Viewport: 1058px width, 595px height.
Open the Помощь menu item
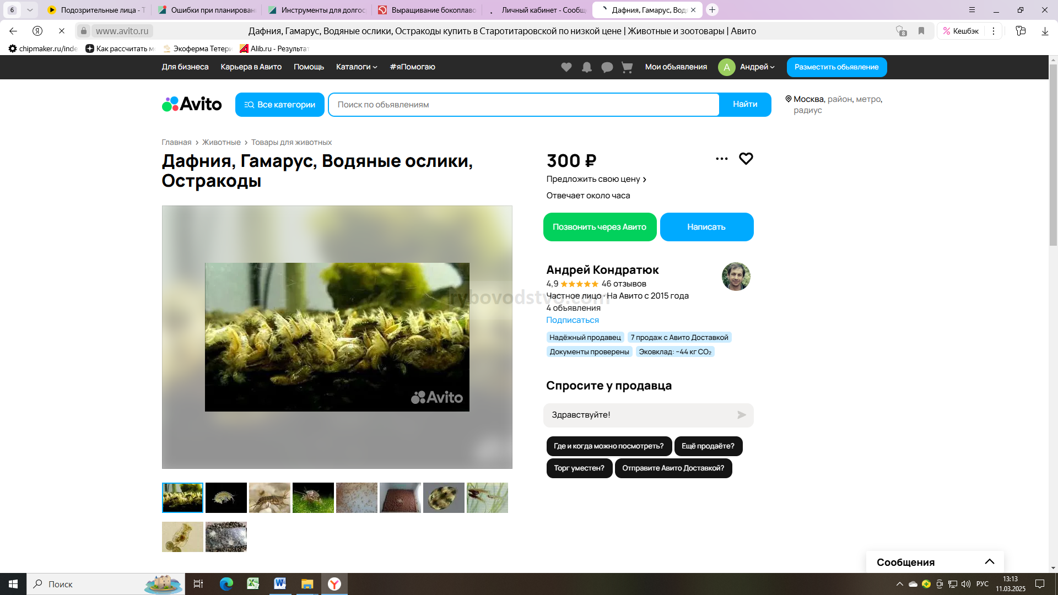[309, 67]
